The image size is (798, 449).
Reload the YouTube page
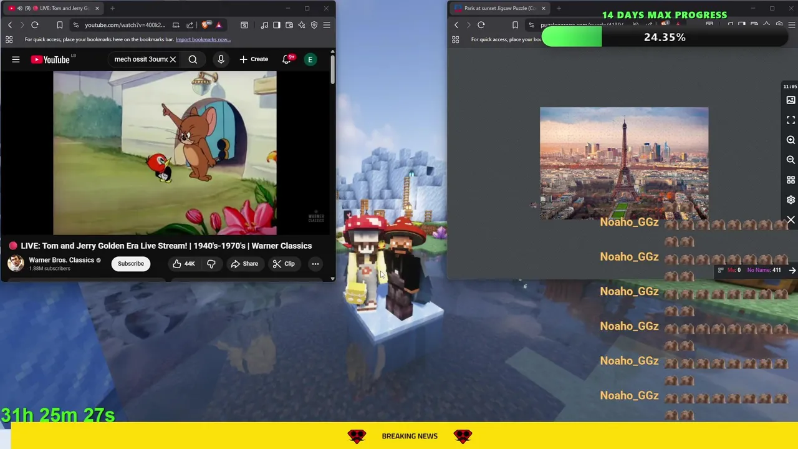click(35, 25)
